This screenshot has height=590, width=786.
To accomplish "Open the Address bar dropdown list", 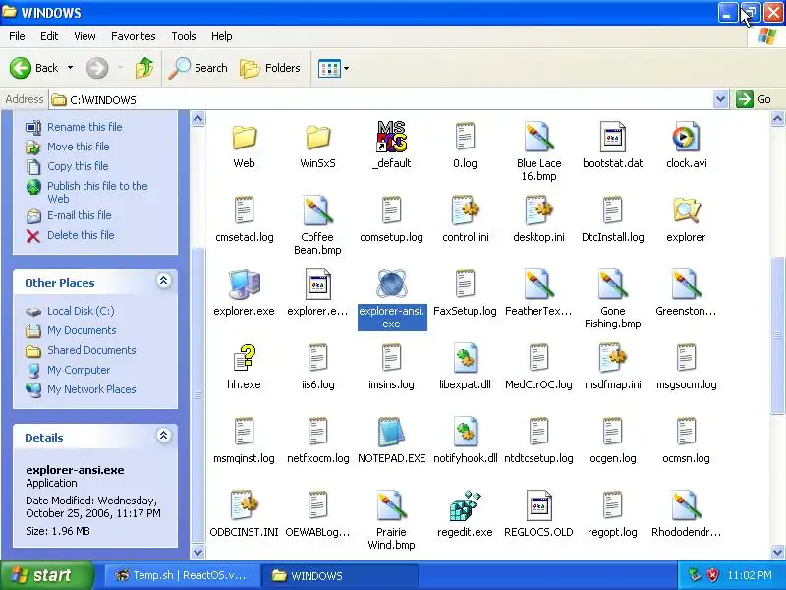I will (x=720, y=99).
